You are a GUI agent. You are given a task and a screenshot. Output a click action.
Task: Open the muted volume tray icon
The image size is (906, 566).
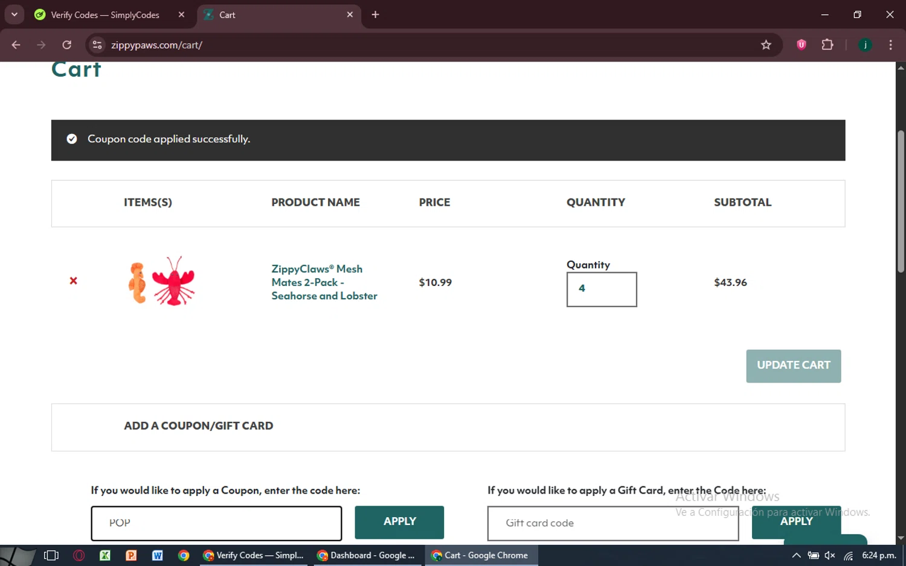click(830, 555)
